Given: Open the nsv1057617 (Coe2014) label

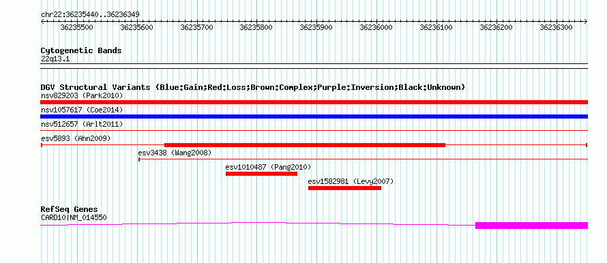Looking at the screenshot, I should 82,110.
